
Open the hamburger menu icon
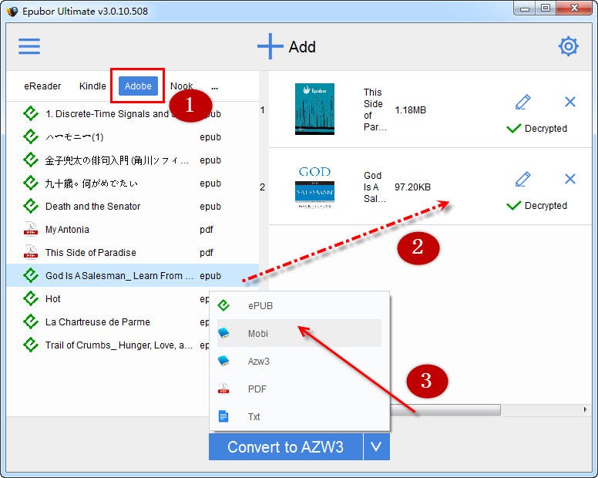pos(29,46)
